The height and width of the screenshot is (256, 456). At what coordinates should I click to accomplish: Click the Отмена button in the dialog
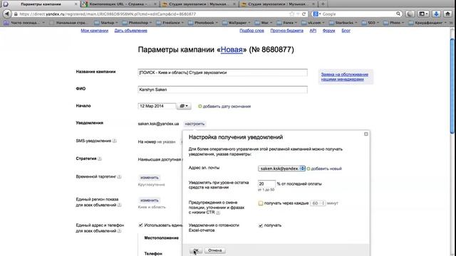click(215, 250)
